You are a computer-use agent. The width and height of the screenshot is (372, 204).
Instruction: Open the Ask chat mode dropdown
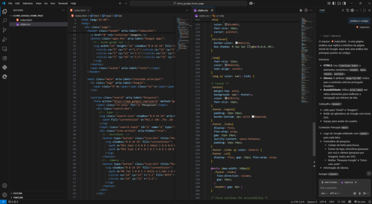click(324, 193)
